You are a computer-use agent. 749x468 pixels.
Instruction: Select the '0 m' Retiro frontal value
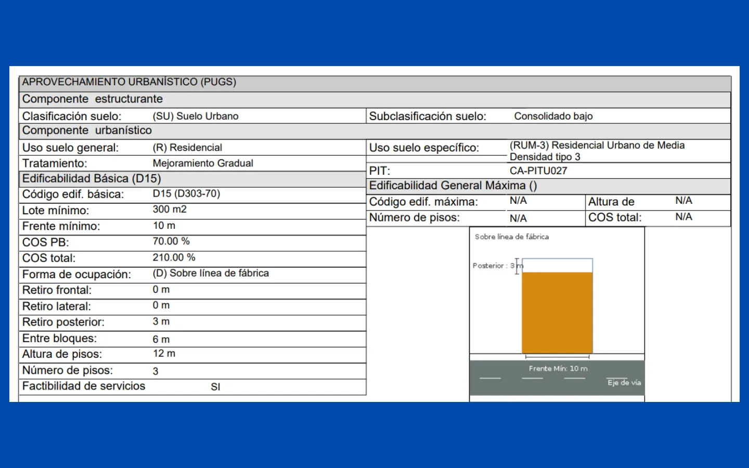coord(161,290)
